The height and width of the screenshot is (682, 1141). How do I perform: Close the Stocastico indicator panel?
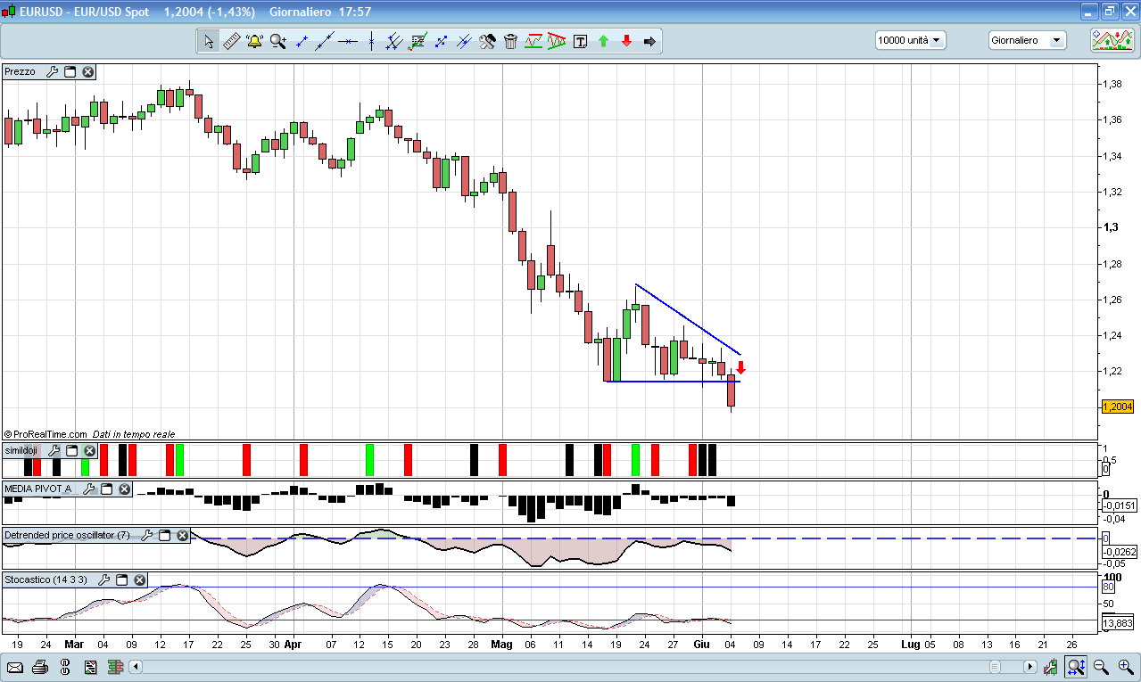pyautogui.click(x=139, y=580)
